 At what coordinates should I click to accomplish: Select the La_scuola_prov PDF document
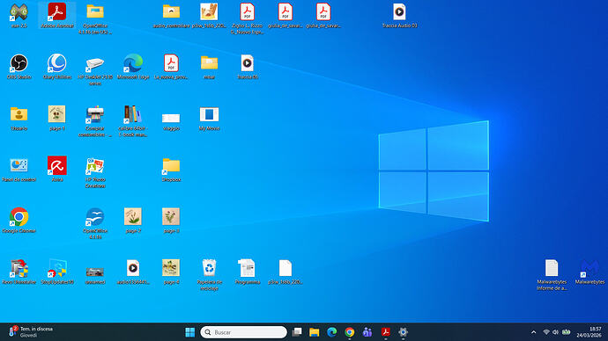(171, 67)
